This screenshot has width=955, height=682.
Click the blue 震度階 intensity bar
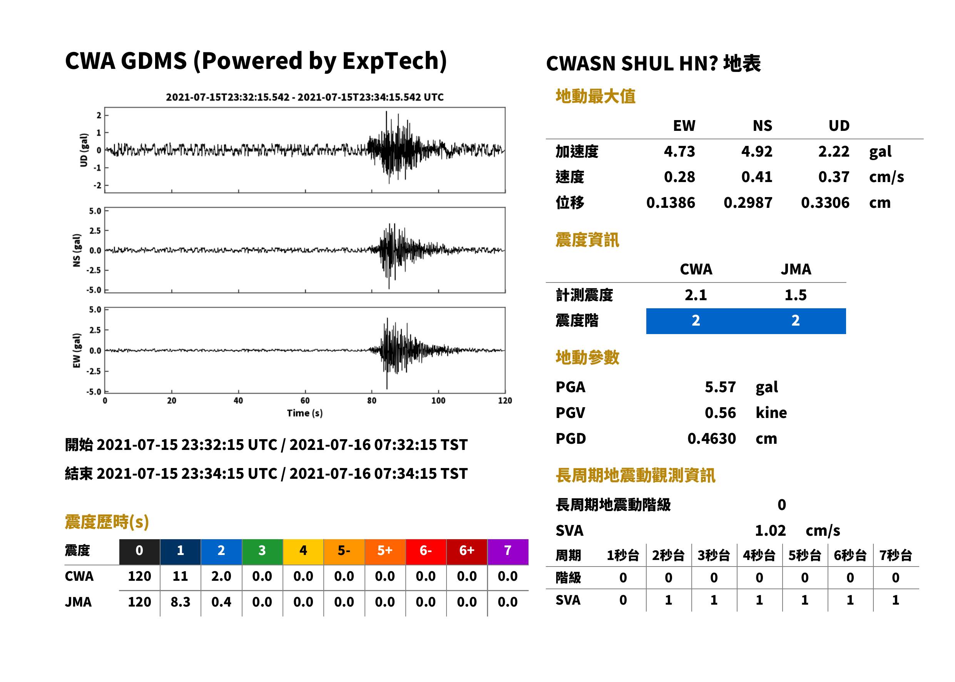pos(746,321)
